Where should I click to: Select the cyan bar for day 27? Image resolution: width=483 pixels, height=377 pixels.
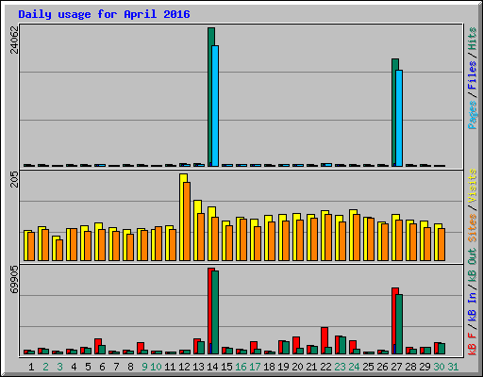[399, 118]
